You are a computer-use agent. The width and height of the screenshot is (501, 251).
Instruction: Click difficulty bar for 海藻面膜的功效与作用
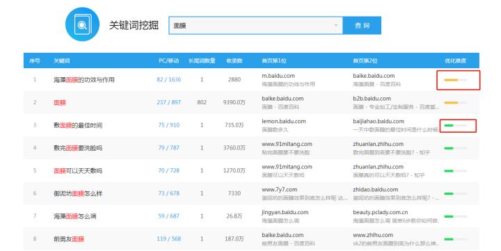(456, 80)
